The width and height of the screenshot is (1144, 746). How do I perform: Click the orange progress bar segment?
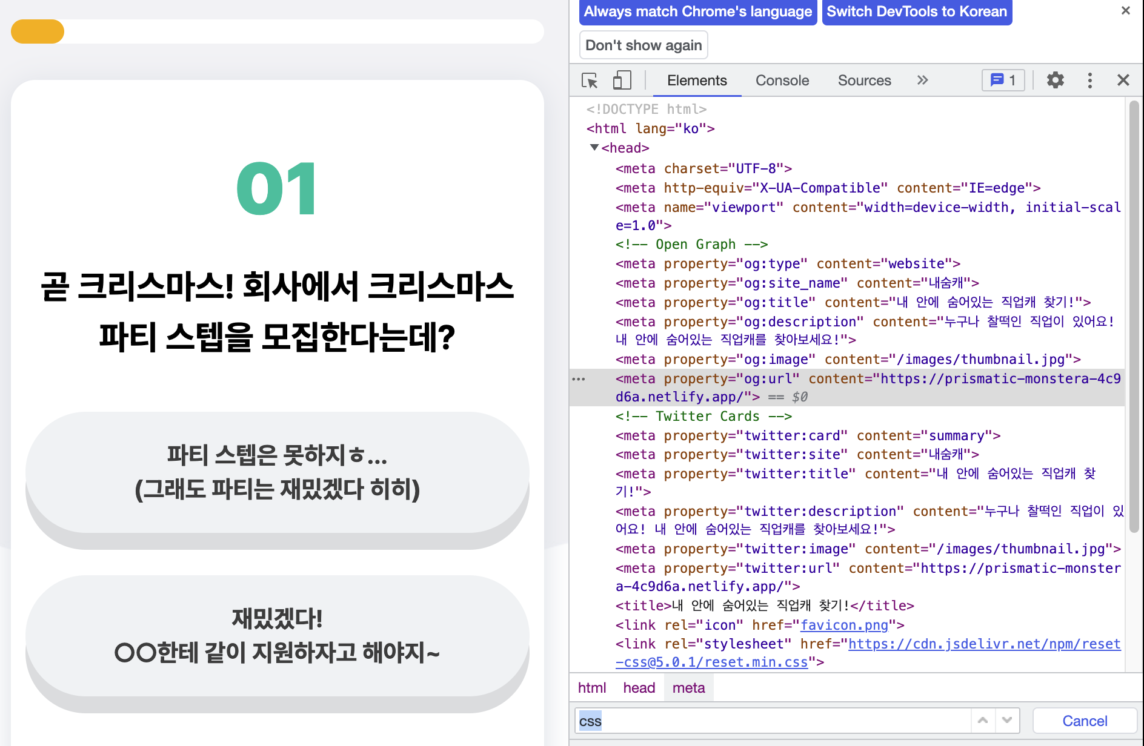pos(37,31)
